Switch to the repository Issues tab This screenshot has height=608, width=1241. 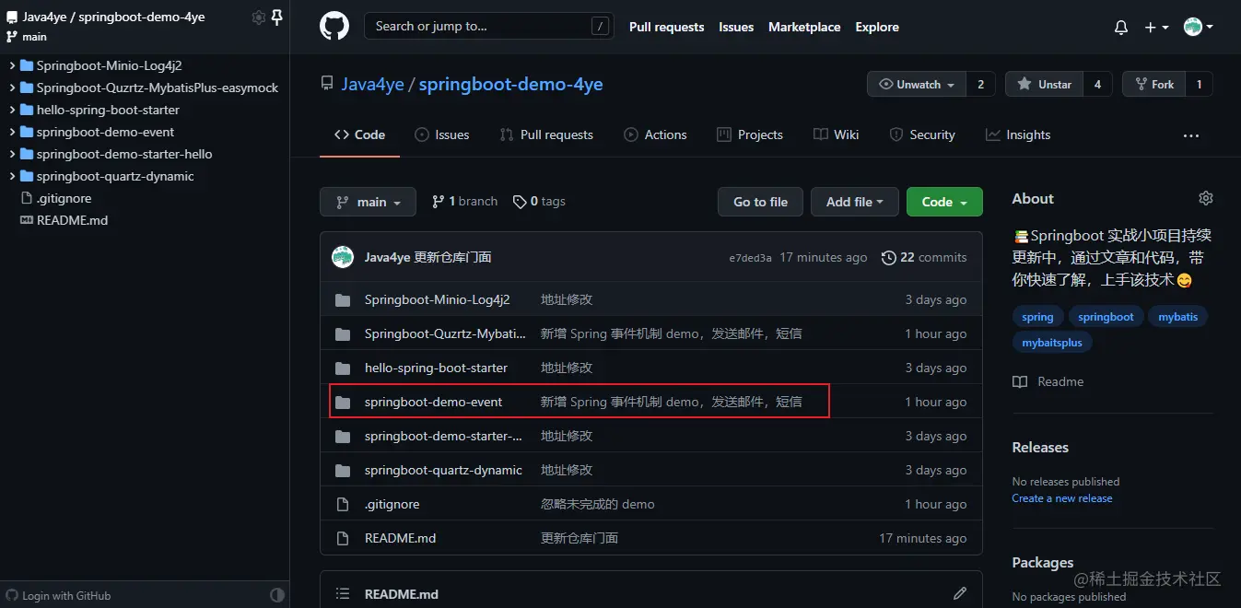click(441, 134)
